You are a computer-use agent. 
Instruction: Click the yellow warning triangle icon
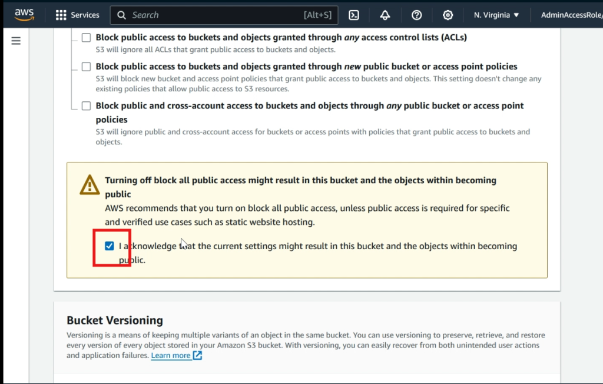[90, 185]
